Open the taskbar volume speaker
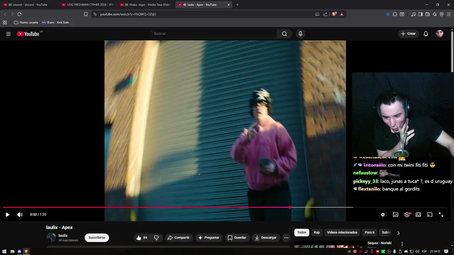454x255 pixels. click(417, 251)
